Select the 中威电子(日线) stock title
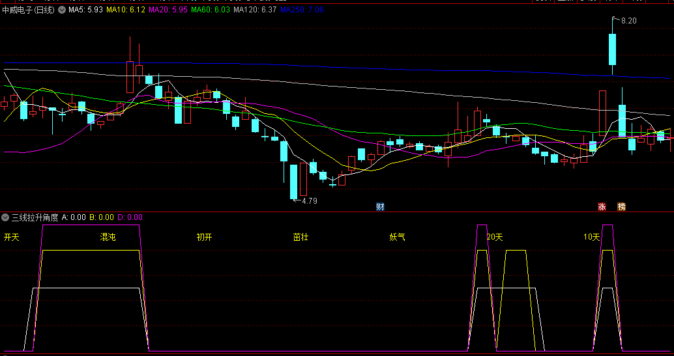Image resolution: width=674 pixels, height=356 pixels. pyautogui.click(x=29, y=10)
